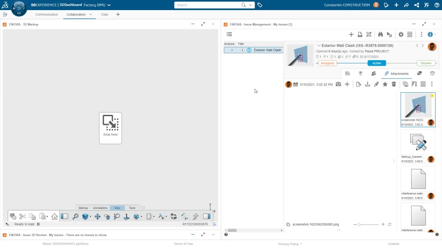Image resolution: width=442 pixels, height=248 pixels.
Task: Open notifications icon in top bar
Action: tap(386, 5)
